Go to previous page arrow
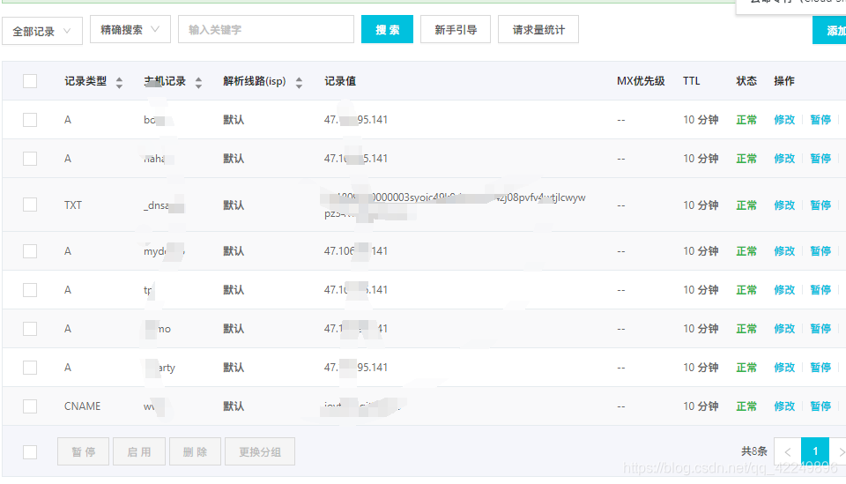 pos(788,451)
